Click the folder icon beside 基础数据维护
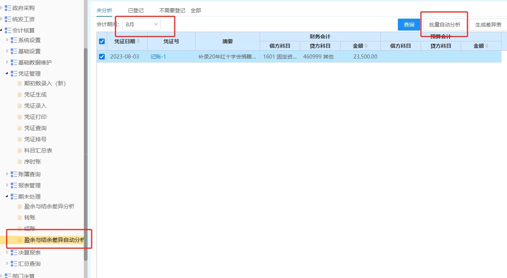This screenshot has width=507, height=278. click(x=14, y=63)
